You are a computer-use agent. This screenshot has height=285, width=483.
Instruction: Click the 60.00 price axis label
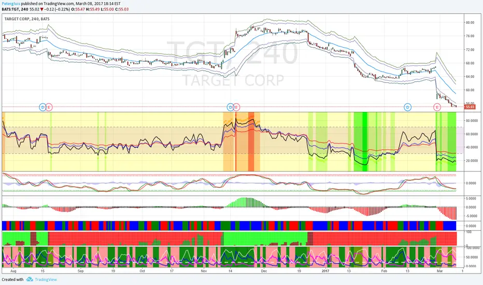470,90
